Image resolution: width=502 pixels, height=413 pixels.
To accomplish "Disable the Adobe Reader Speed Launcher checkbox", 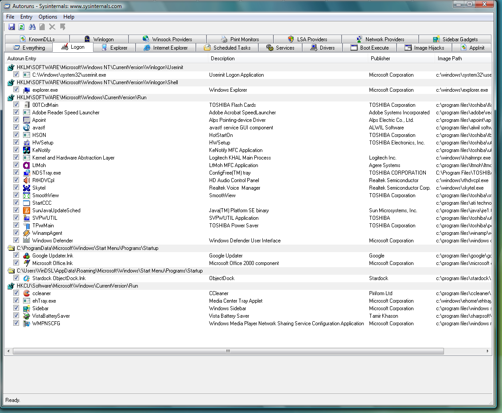I will [16, 113].
